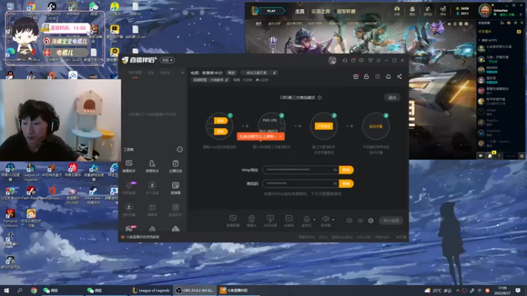Open 云顶之弈 tab in League client

[321, 11]
